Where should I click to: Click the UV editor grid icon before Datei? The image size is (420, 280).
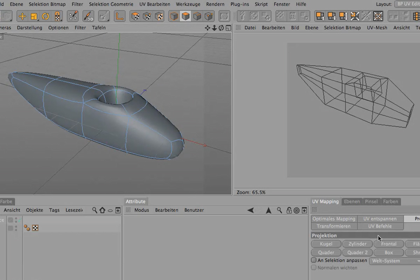238,28
